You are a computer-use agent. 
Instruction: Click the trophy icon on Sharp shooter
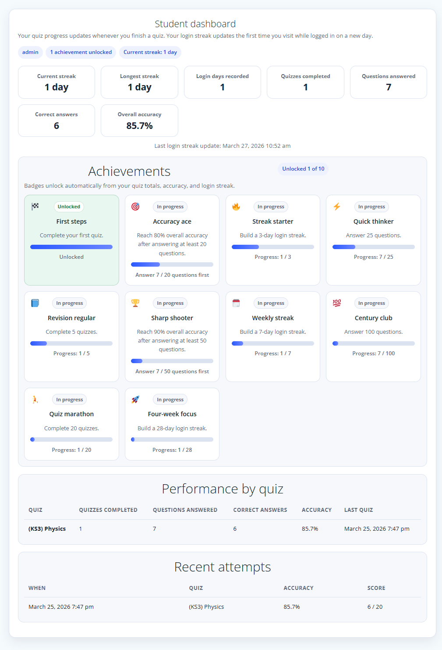[135, 303]
